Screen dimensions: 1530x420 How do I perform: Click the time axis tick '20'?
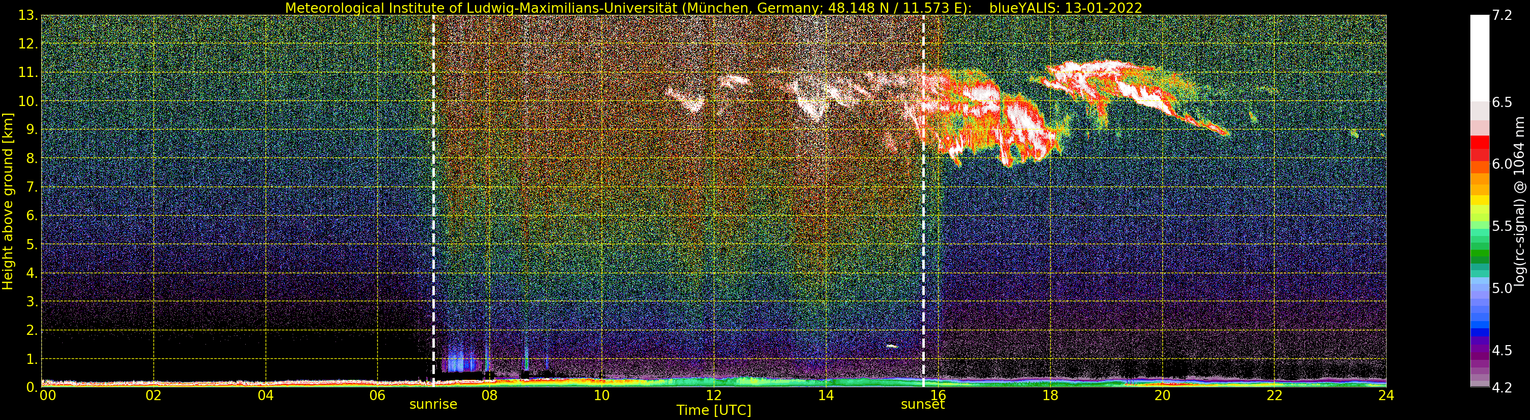[1162, 395]
